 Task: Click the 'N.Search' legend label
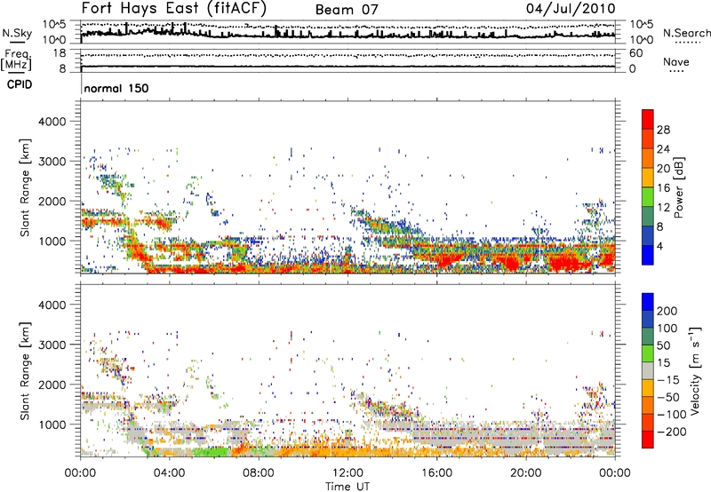[687, 33]
